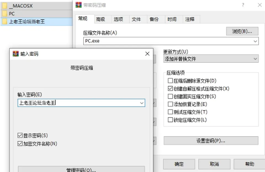Select the PC folder name
Viewport: 265px width, 172px height.
12,14
